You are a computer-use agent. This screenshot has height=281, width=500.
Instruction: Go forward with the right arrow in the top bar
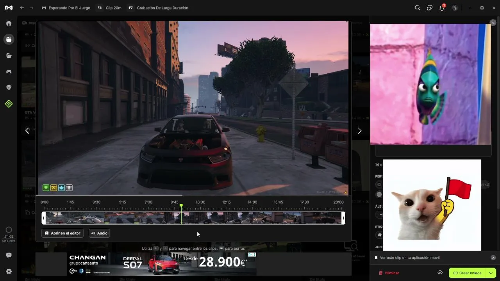tap(32, 8)
